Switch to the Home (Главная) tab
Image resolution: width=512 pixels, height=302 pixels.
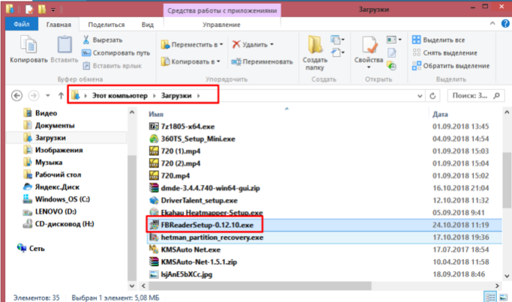click(59, 25)
